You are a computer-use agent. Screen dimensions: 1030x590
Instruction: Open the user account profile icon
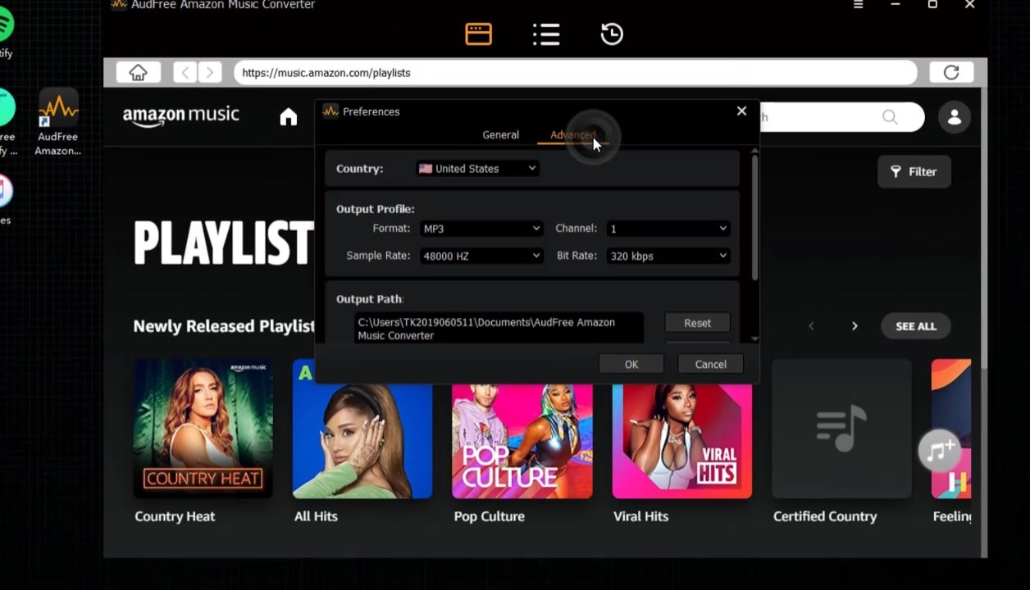point(954,117)
